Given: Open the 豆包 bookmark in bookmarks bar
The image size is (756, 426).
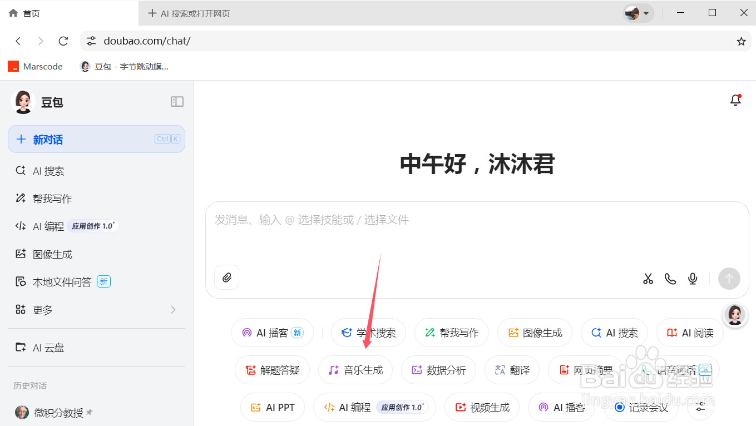Looking at the screenshot, I should click(x=124, y=66).
